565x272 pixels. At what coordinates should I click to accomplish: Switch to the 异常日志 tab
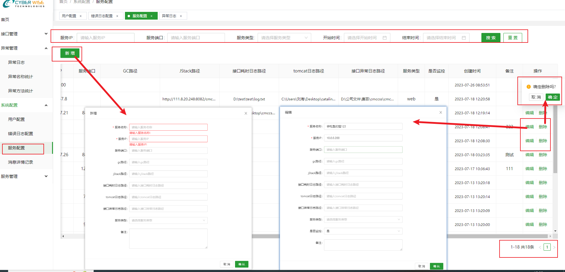[x=169, y=16]
